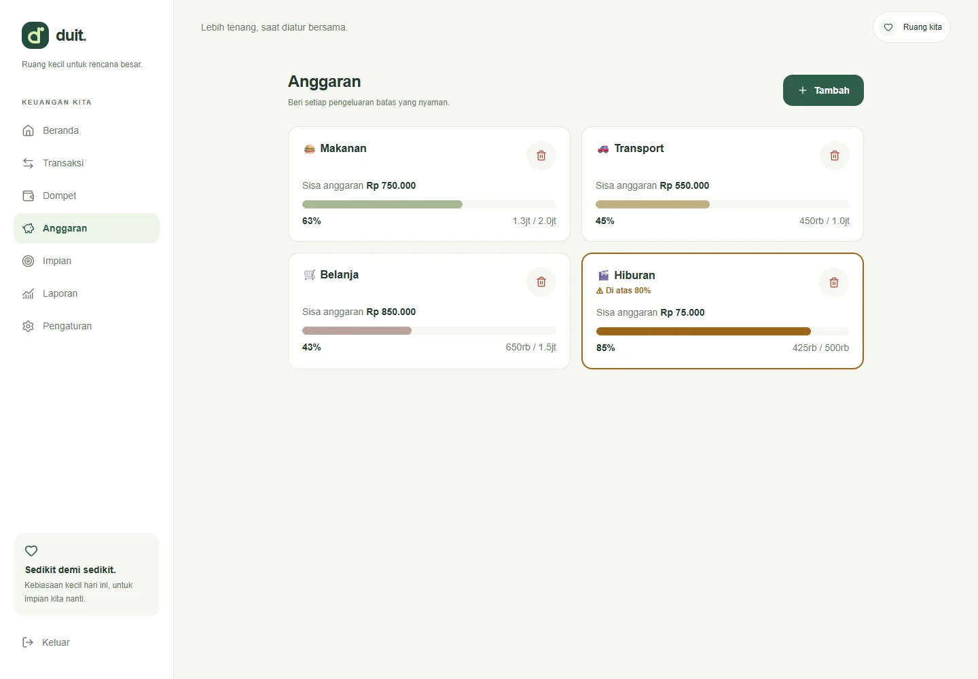Click the '450rb / 1.0jt' value
978x679 pixels.
coord(825,221)
